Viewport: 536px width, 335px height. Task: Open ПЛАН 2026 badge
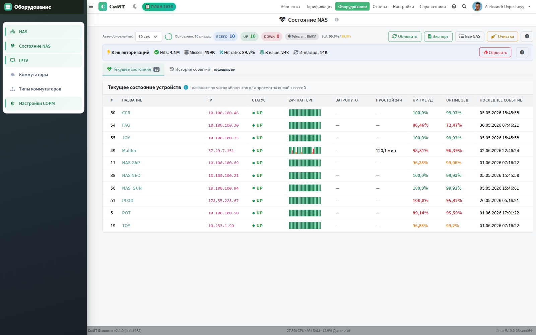(x=159, y=7)
